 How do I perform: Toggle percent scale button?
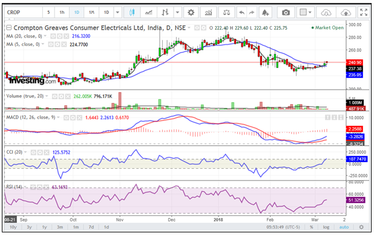(311, 227)
